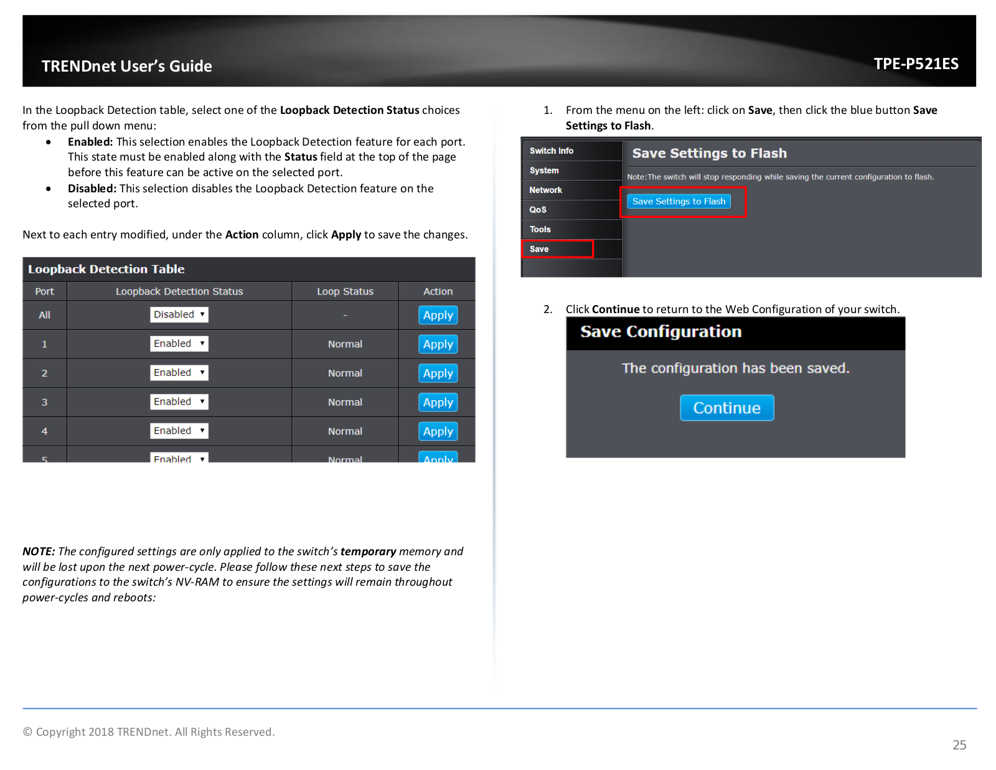Click Apply in the All ports row
This screenshot has height=770, width=996.
438,315
